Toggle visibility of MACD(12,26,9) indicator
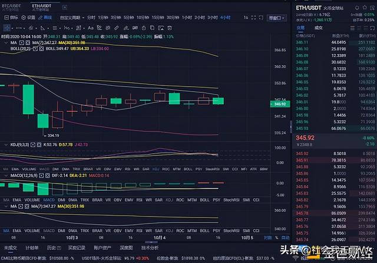The image size is (377, 263). tap(41, 175)
